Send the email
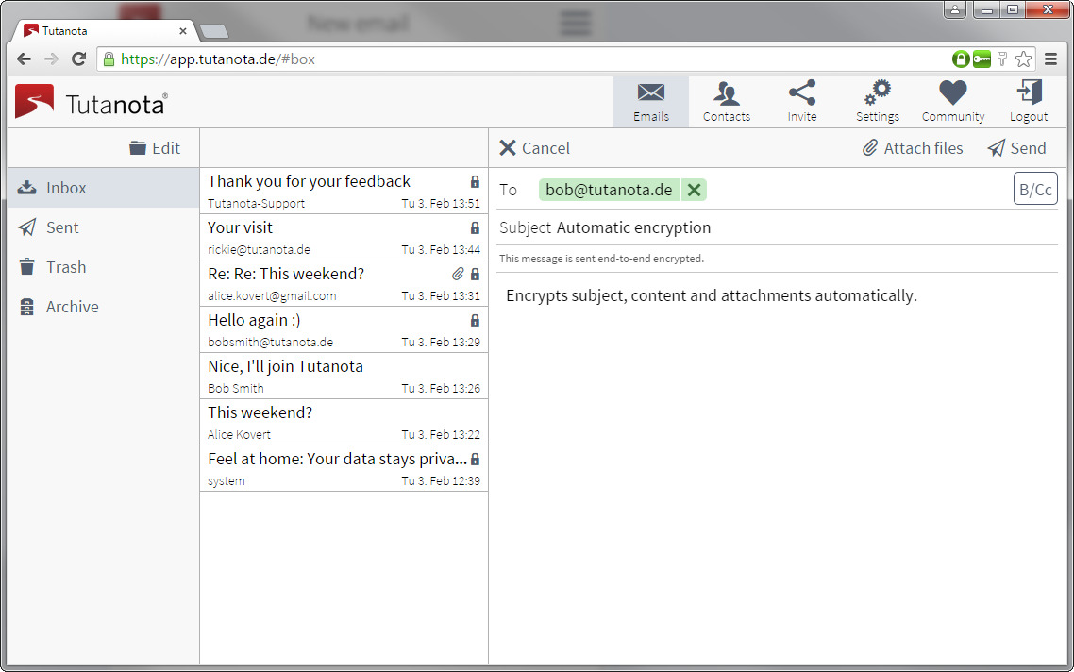 click(x=1016, y=148)
